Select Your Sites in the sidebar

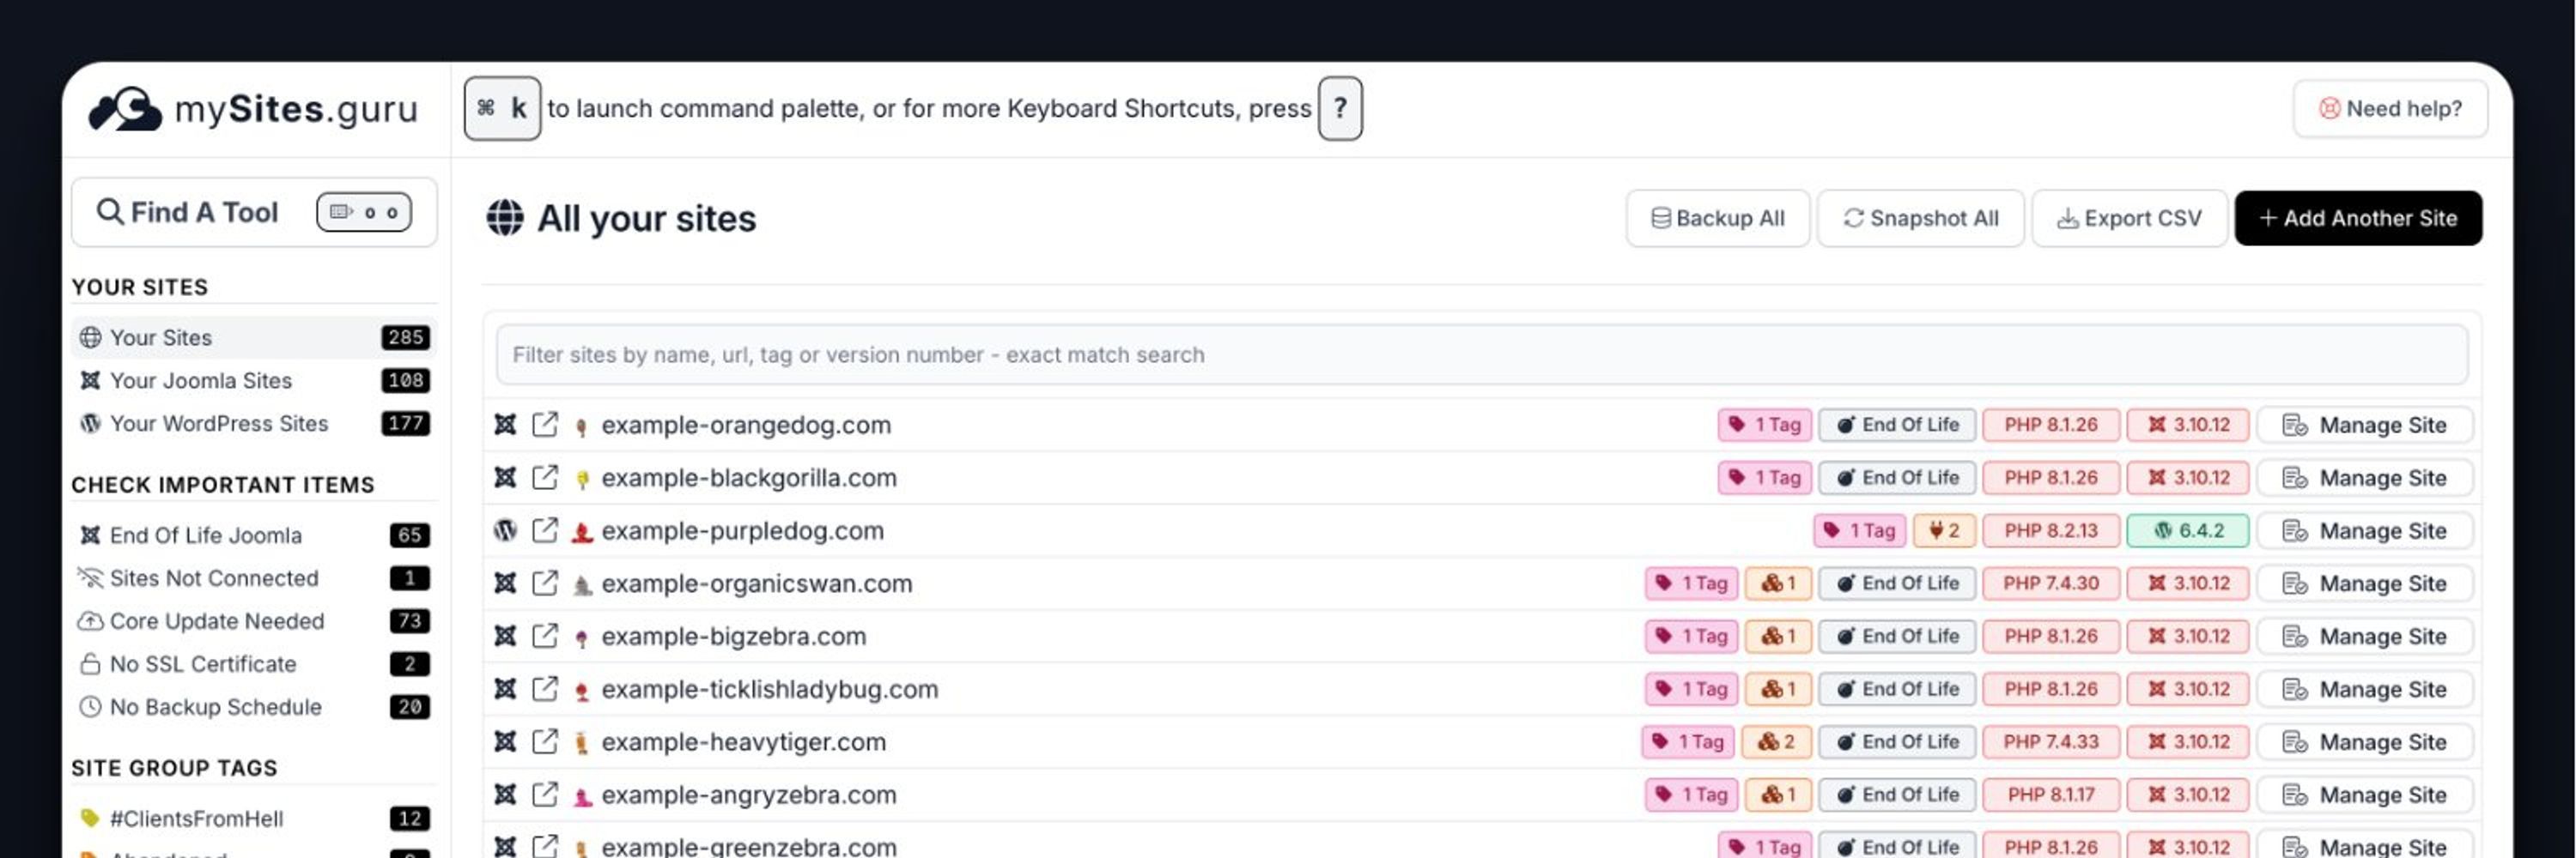coord(254,337)
